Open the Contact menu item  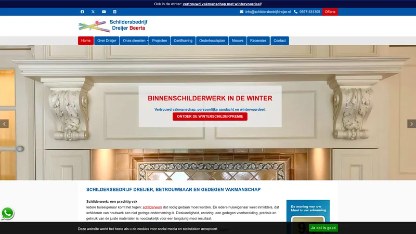[x=280, y=41]
